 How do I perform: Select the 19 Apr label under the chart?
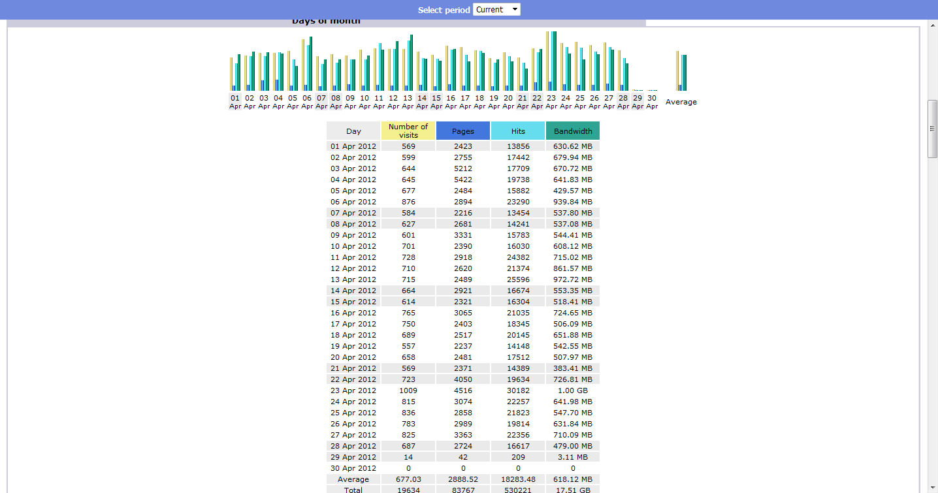point(494,102)
